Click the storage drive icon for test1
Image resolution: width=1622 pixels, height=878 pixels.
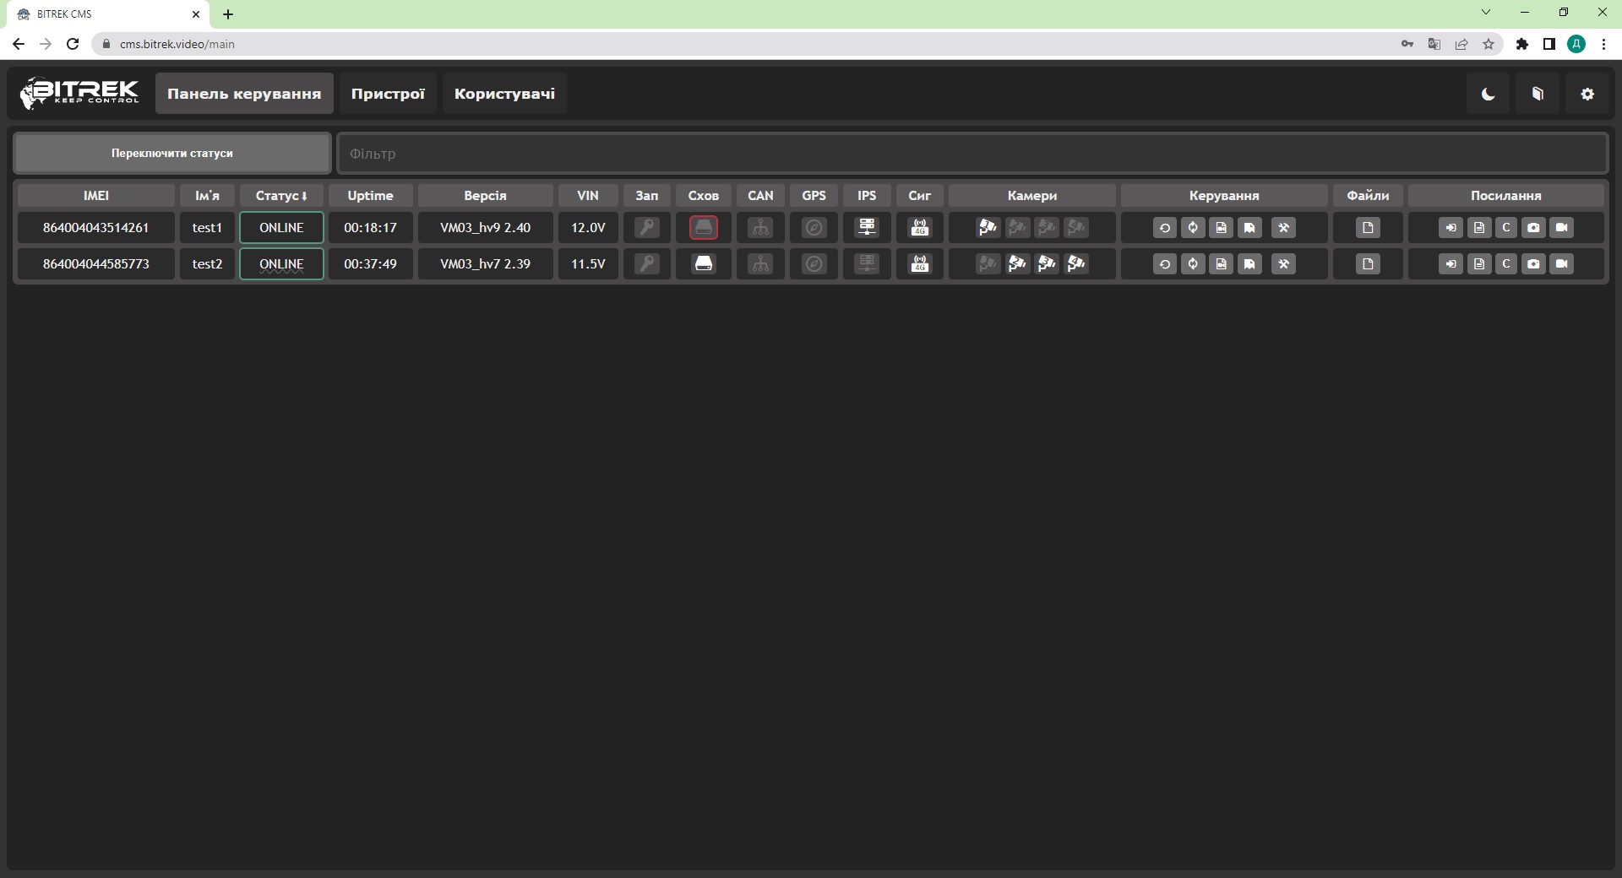(703, 228)
